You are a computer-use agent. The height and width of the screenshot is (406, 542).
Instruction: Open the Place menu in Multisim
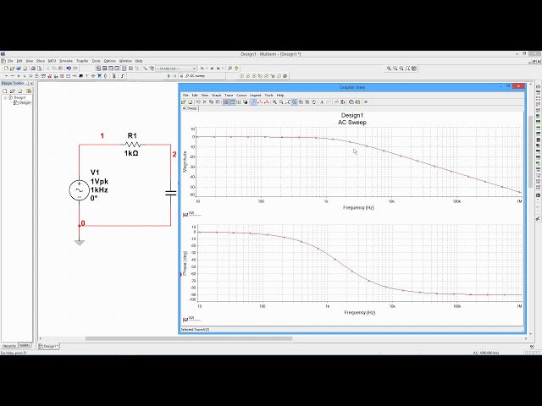41,61
